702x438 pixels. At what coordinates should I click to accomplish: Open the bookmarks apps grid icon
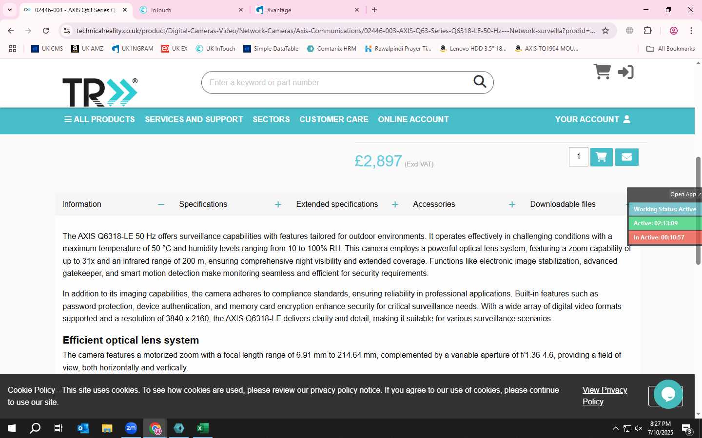click(13, 49)
